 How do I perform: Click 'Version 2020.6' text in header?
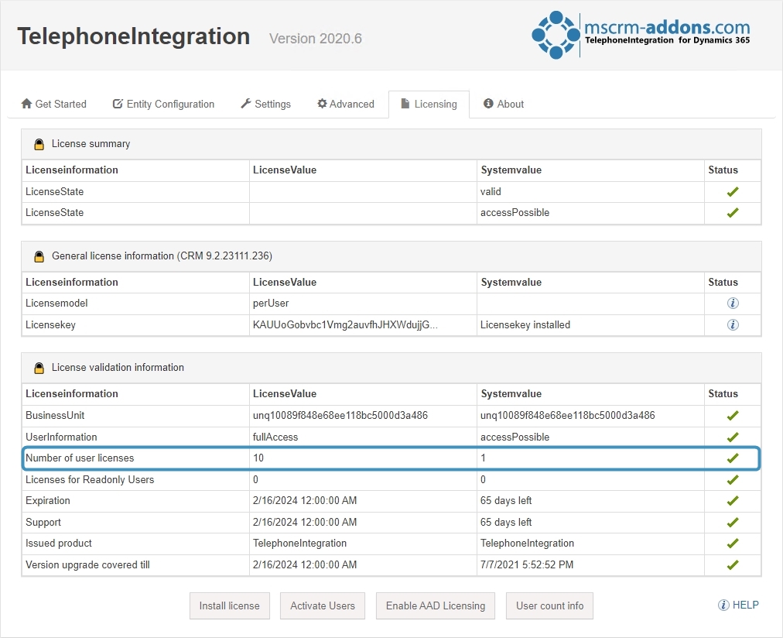[x=316, y=39]
